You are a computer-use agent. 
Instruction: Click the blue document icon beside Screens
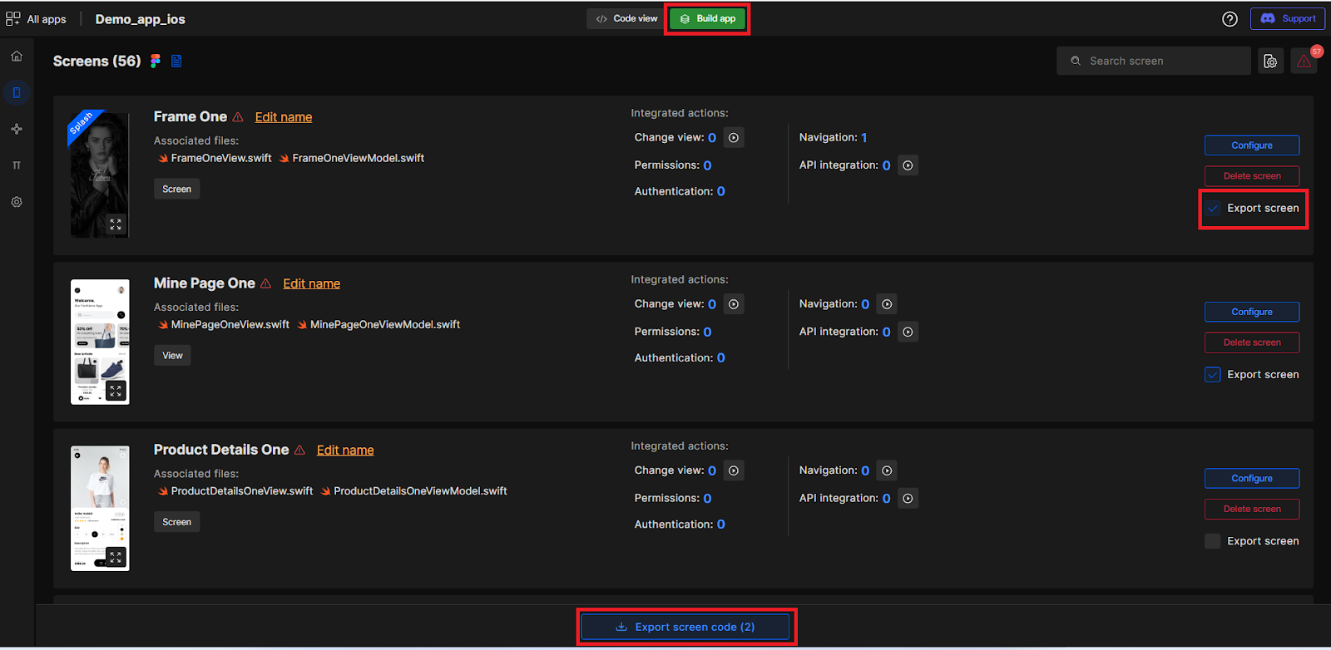click(176, 61)
